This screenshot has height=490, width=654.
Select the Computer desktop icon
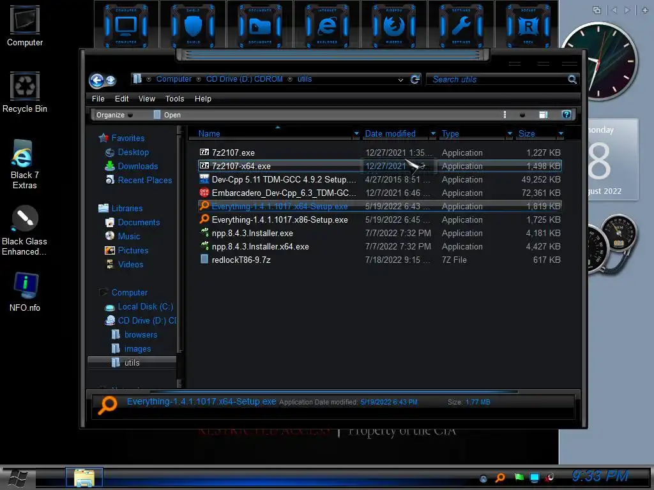coord(25,26)
